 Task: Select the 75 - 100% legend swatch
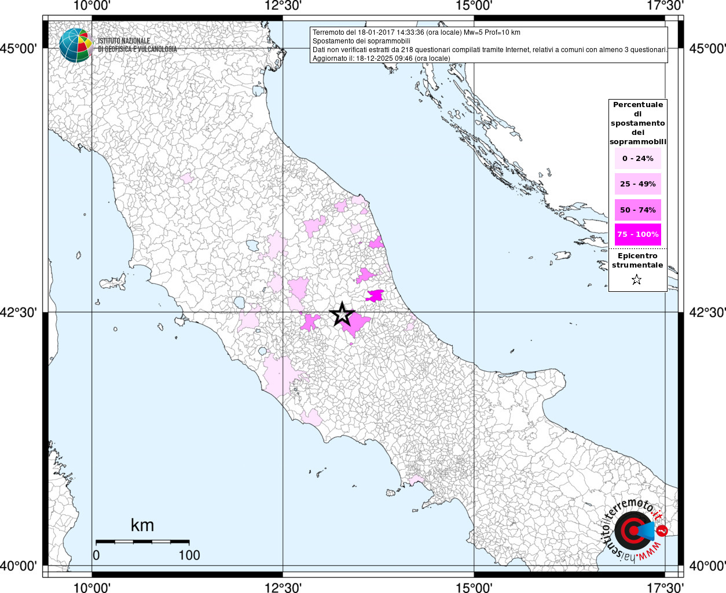pos(637,235)
